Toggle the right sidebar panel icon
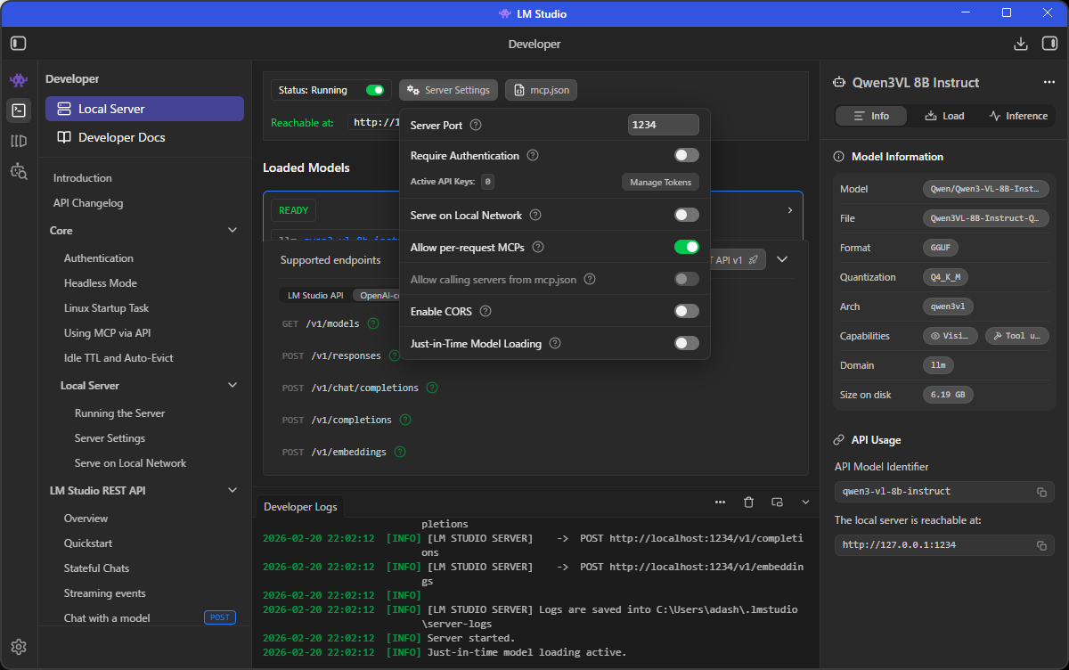This screenshot has width=1069, height=670. click(1049, 44)
